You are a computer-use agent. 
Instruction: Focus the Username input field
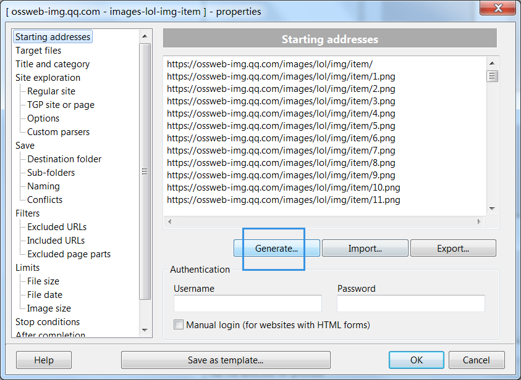pyautogui.click(x=248, y=304)
